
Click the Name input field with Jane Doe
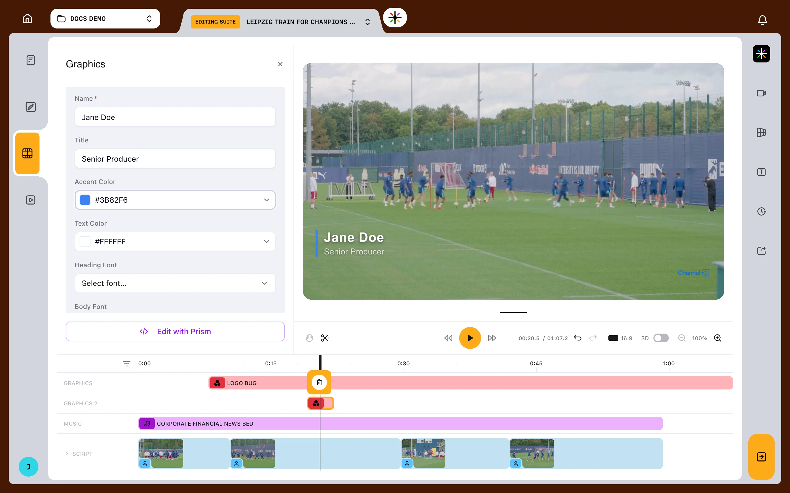(175, 117)
